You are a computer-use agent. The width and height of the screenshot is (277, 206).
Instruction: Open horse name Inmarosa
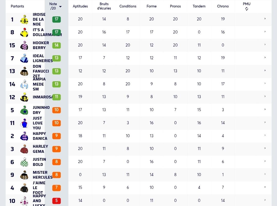(43, 97)
